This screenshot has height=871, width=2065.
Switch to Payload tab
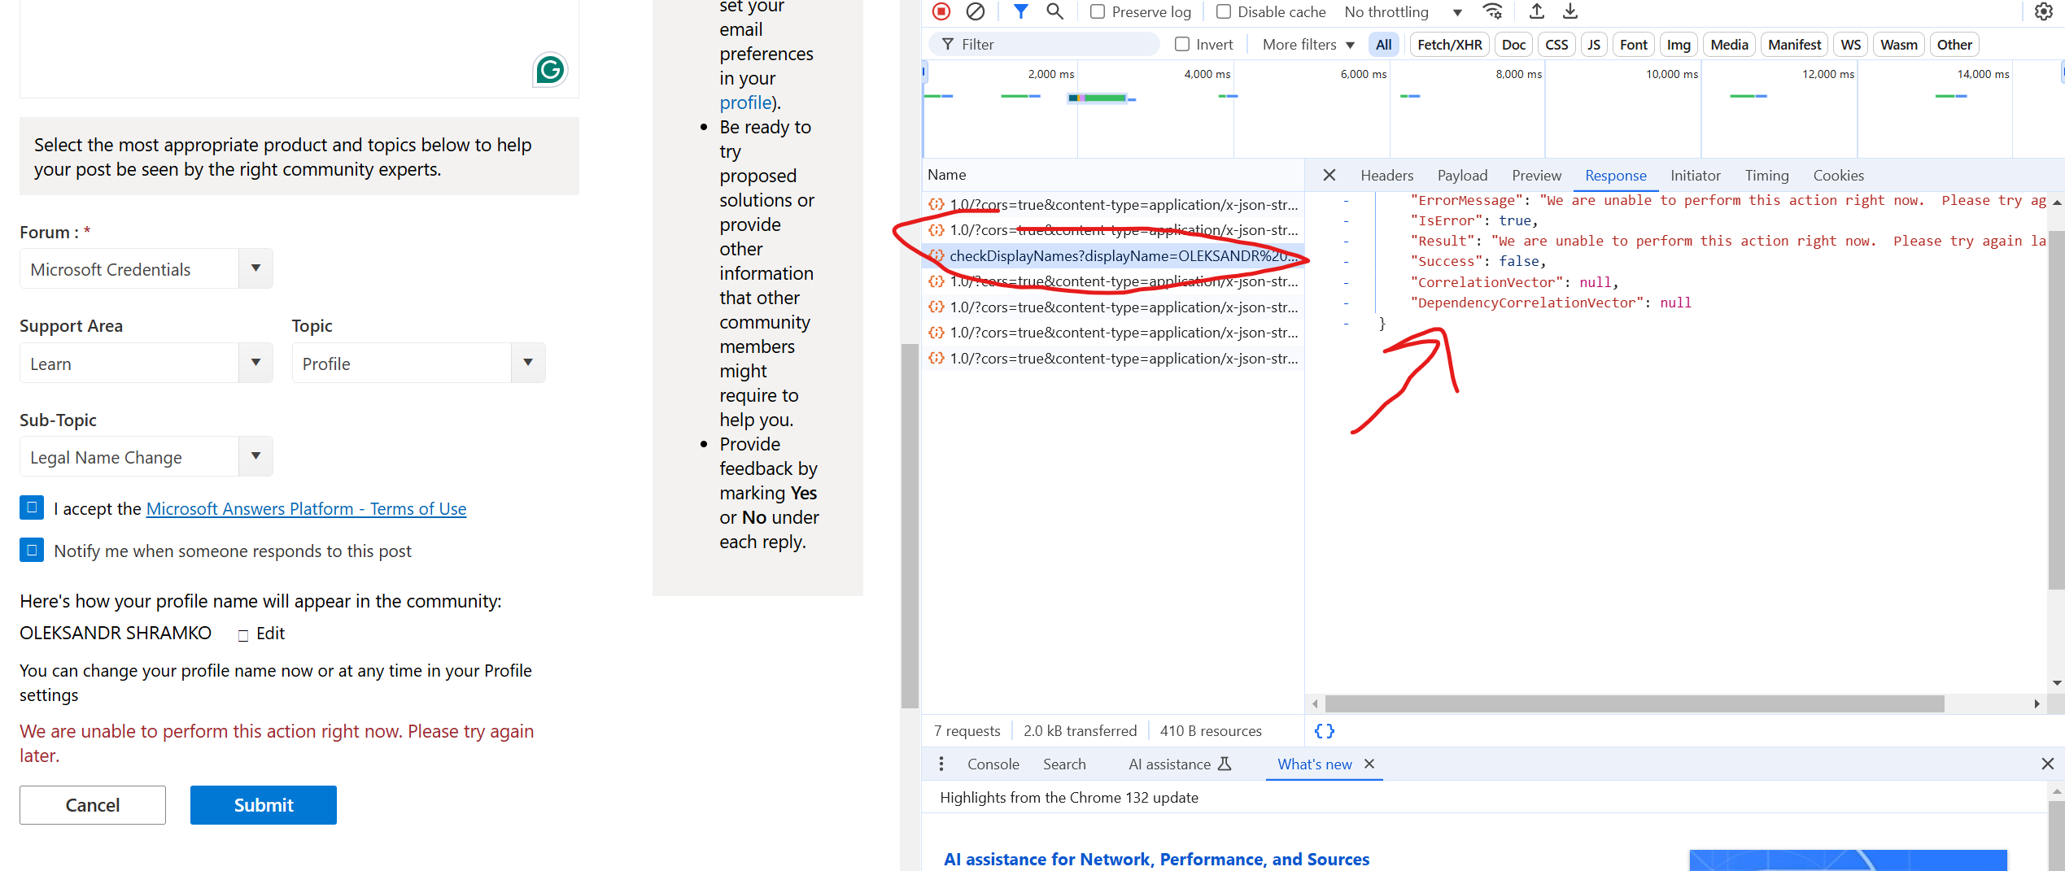(x=1462, y=175)
